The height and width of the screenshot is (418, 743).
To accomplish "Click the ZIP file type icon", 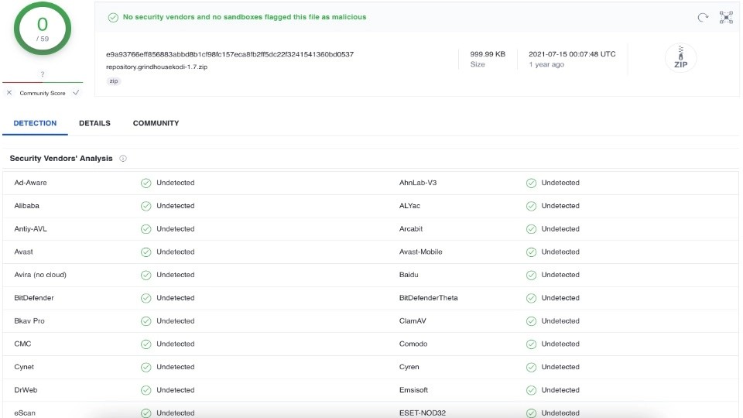I will tap(680, 58).
